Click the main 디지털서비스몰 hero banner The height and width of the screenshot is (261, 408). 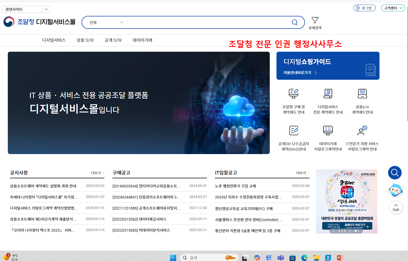(139, 103)
